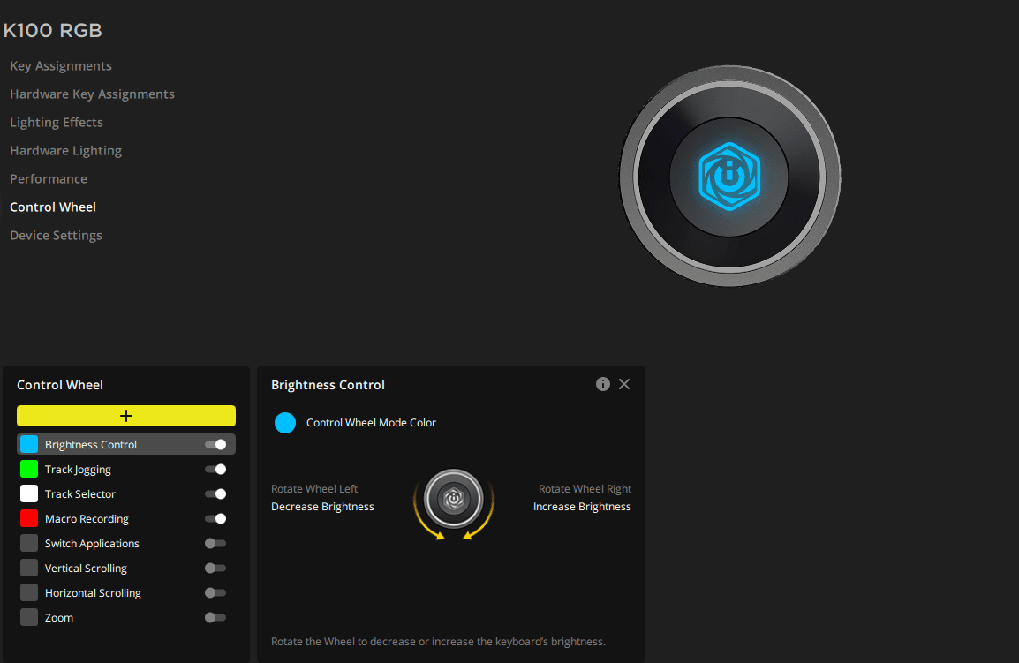
Task: Turn off the Track Jogging switch
Action: pyautogui.click(x=215, y=470)
